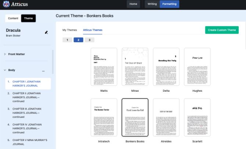
Task: Click the Atticus brand name text
Action: [x=19, y=4]
